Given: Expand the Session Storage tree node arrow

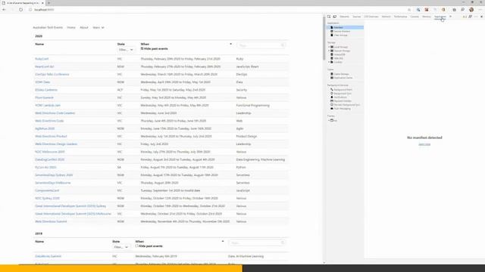Looking at the screenshot, I should point(329,51).
